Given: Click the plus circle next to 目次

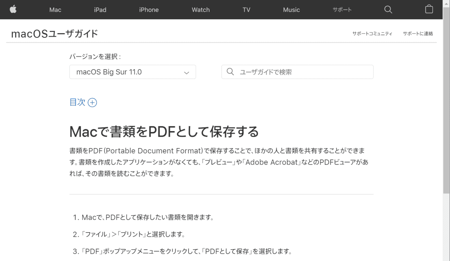Looking at the screenshot, I should [93, 103].
